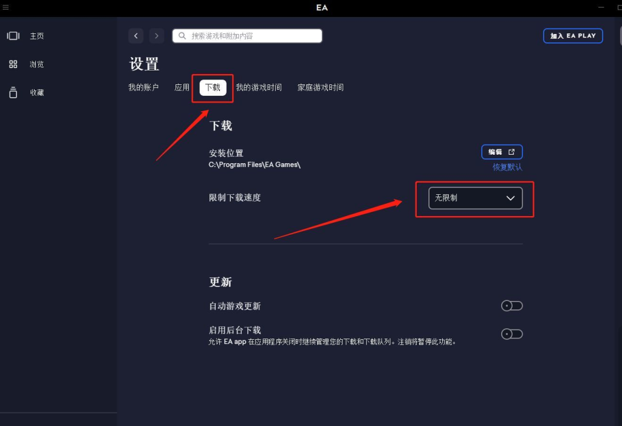
Task: Go forward with the right arrow button
Action: coord(157,36)
